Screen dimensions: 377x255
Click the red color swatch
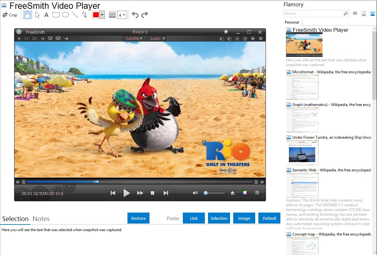(96, 15)
